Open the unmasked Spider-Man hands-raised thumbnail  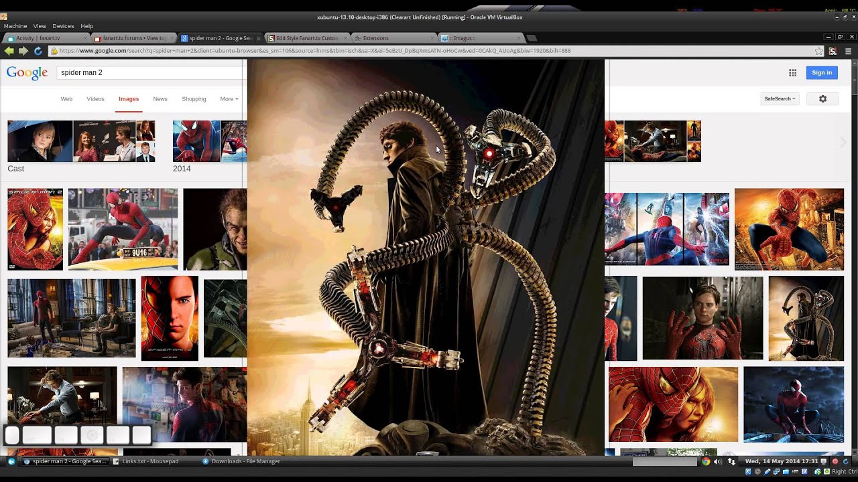(702, 318)
